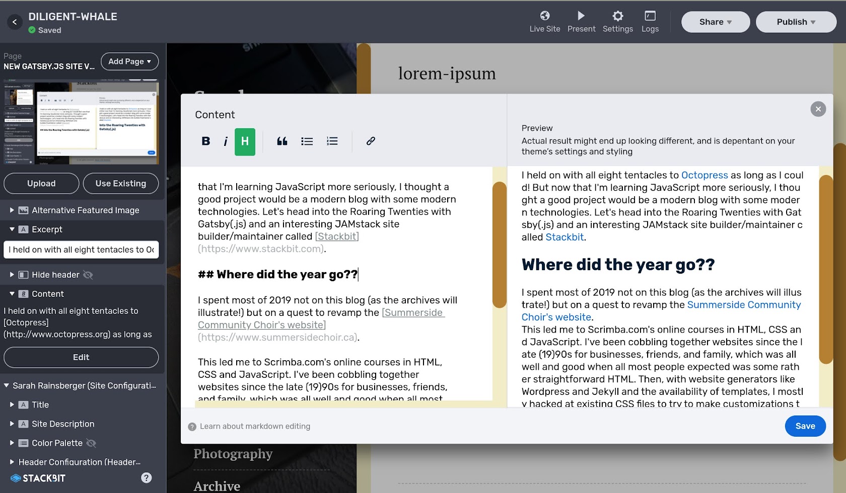Screen dimensions: 846x493
Task: Toggle visibility of Hide header field
Action: click(88, 275)
